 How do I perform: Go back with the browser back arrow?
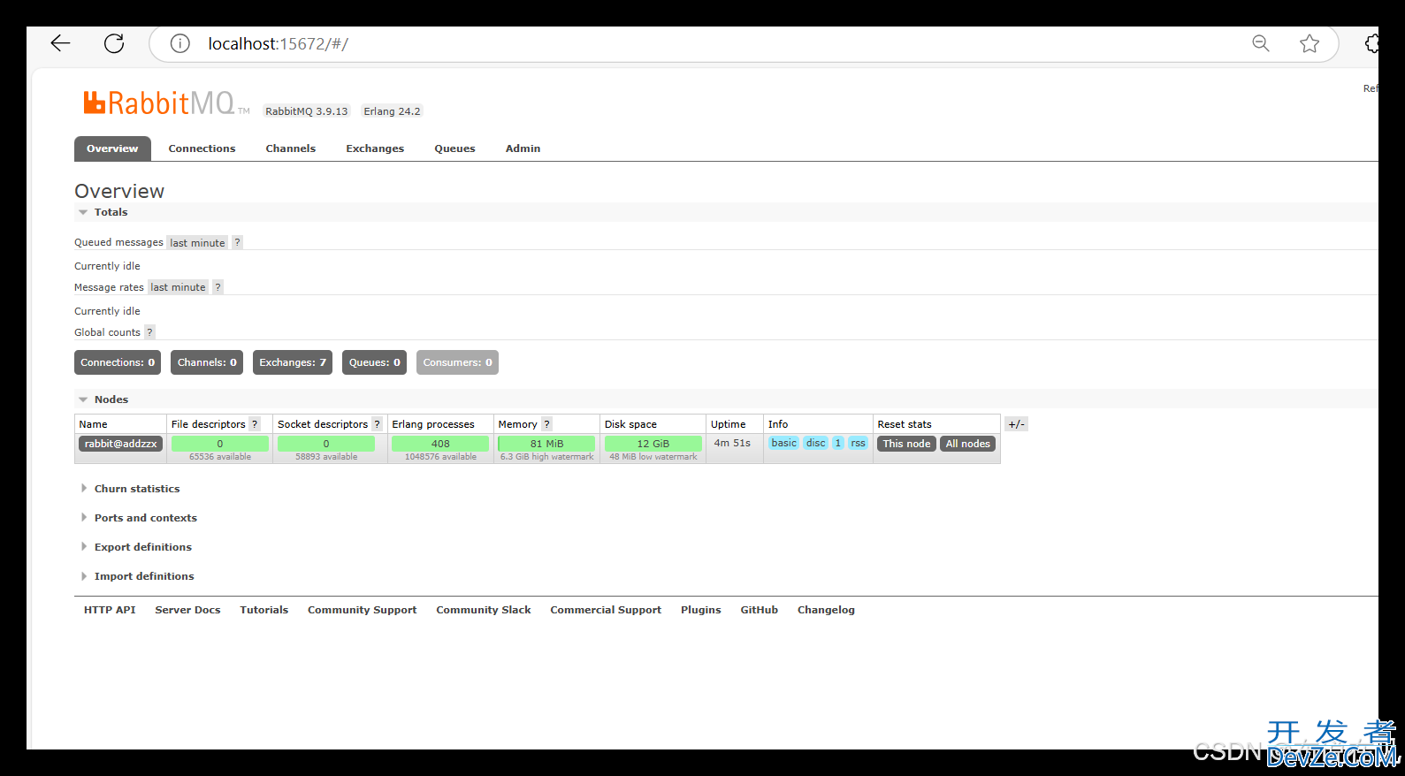[60, 43]
